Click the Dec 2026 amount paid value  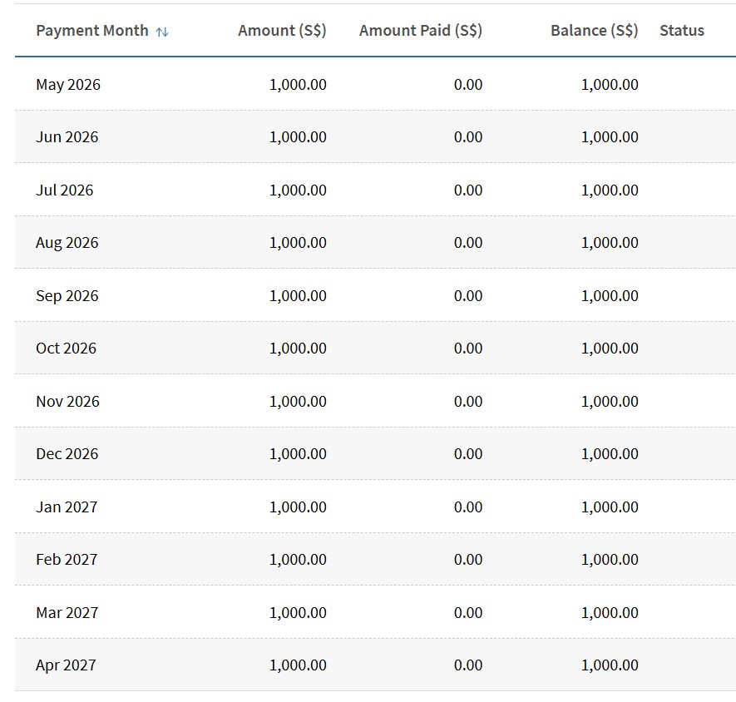pyautogui.click(x=468, y=454)
